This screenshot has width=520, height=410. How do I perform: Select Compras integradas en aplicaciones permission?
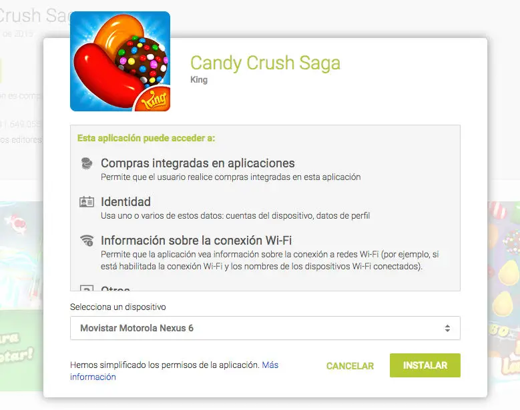198,163
